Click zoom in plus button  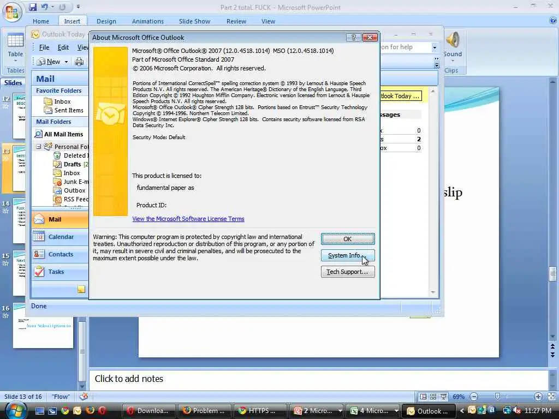(x=538, y=397)
